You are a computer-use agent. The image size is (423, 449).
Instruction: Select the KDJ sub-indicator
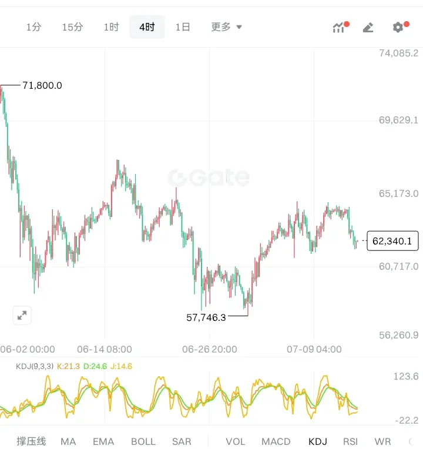tap(318, 441)
